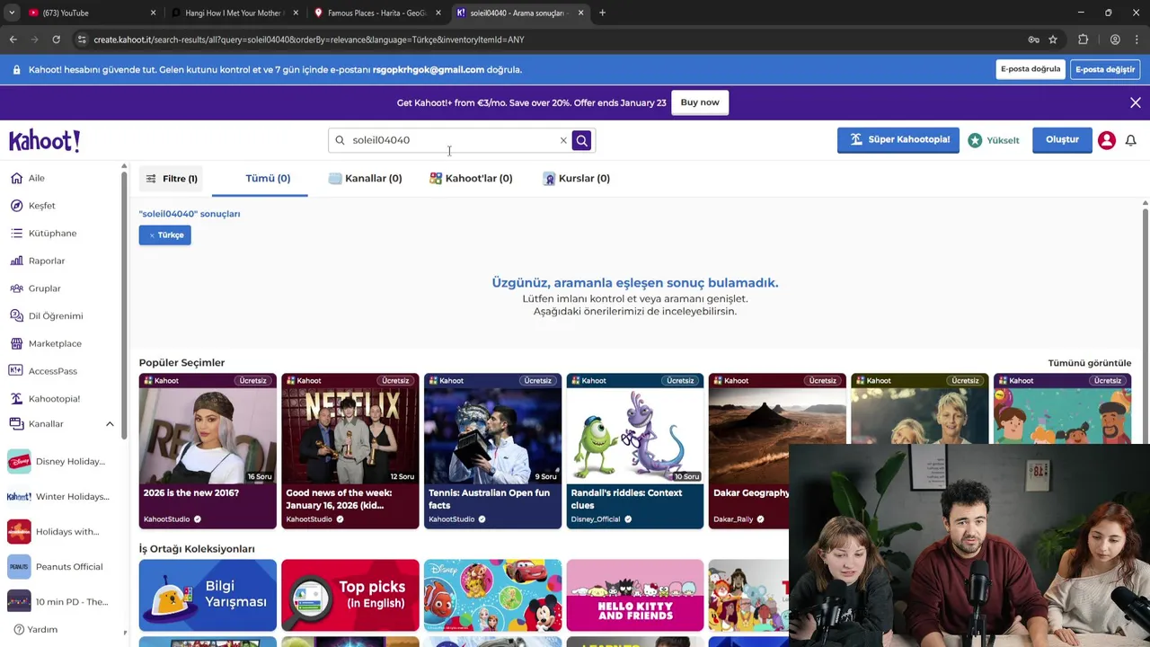Open 'Good news of the week' kahoot

350,451
